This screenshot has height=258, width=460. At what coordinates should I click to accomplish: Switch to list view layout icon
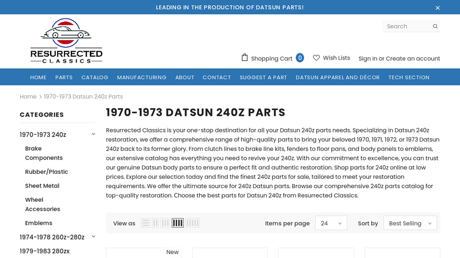click(x=145, y=223)
